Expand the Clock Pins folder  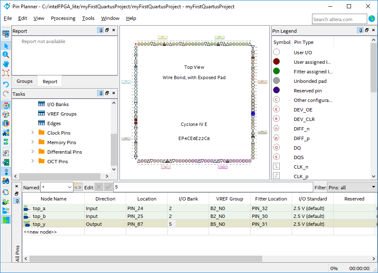[x=32, y=133]
